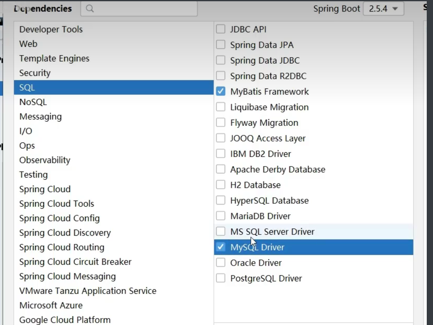Image resolution: width=433 pixels, height=325 pixels.
Task: Select the Messaging category
Action: point(40,117)
